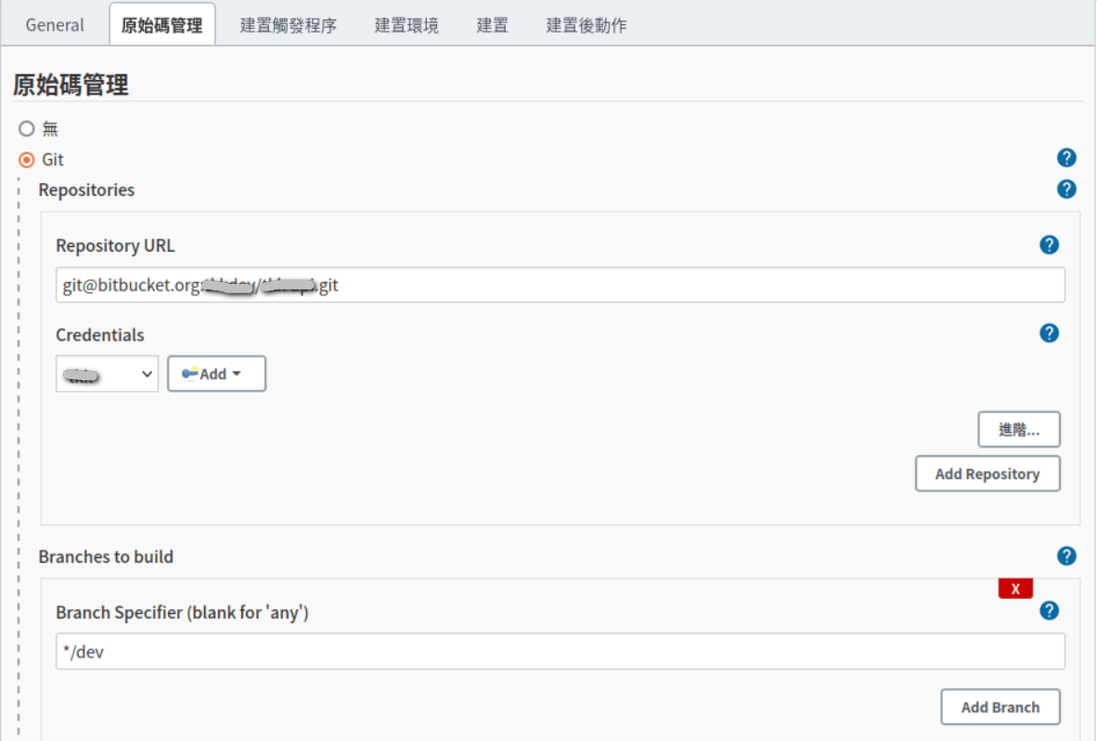
Task: Show help for Branch Specifier
Action: [x=1049, y=610]
